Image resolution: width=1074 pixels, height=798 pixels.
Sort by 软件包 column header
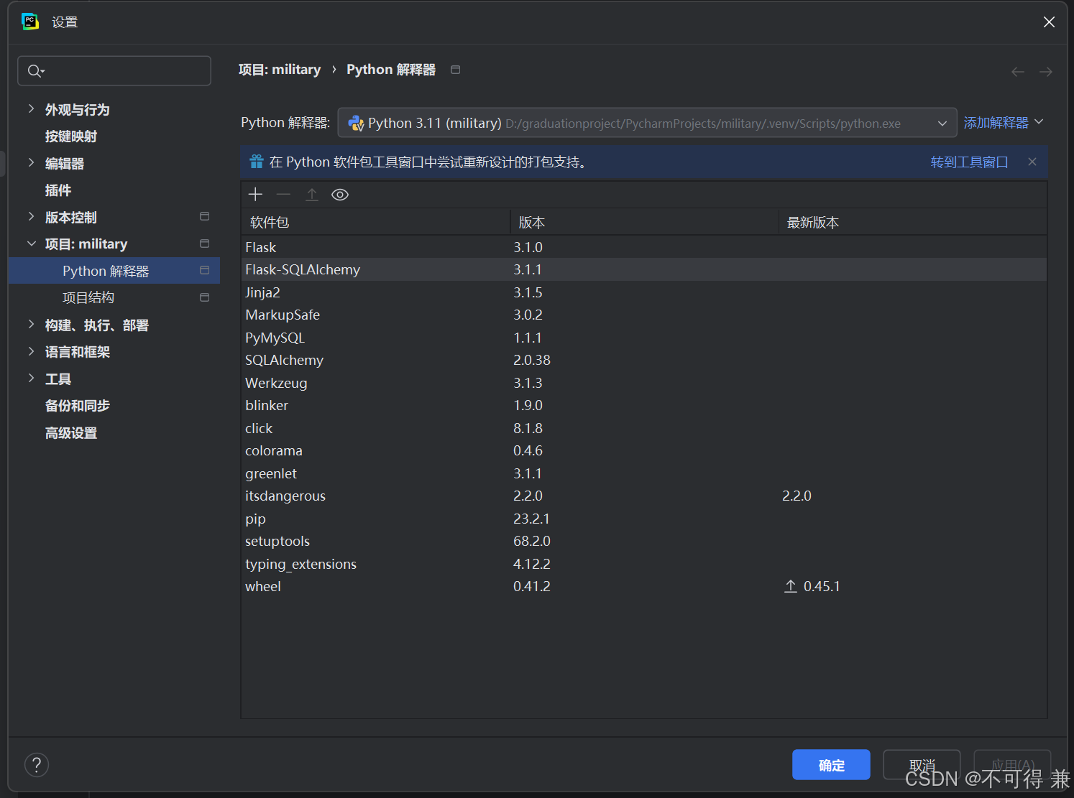point(375,223)
